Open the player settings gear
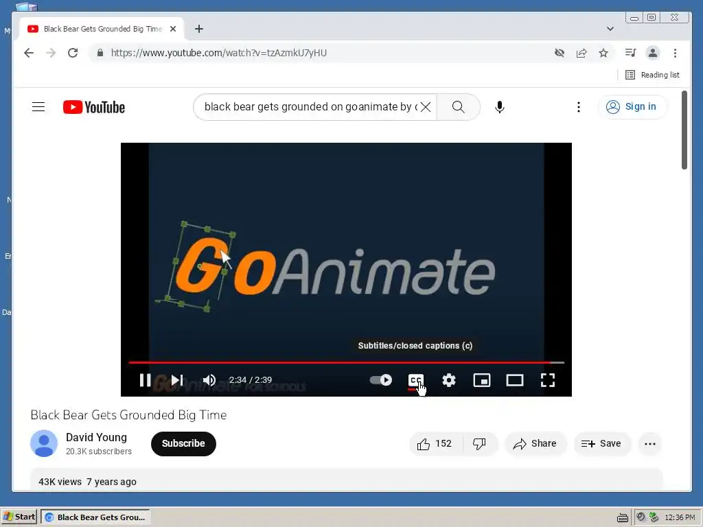The height and width of the screenshot is (527, 703). point(449,380)
